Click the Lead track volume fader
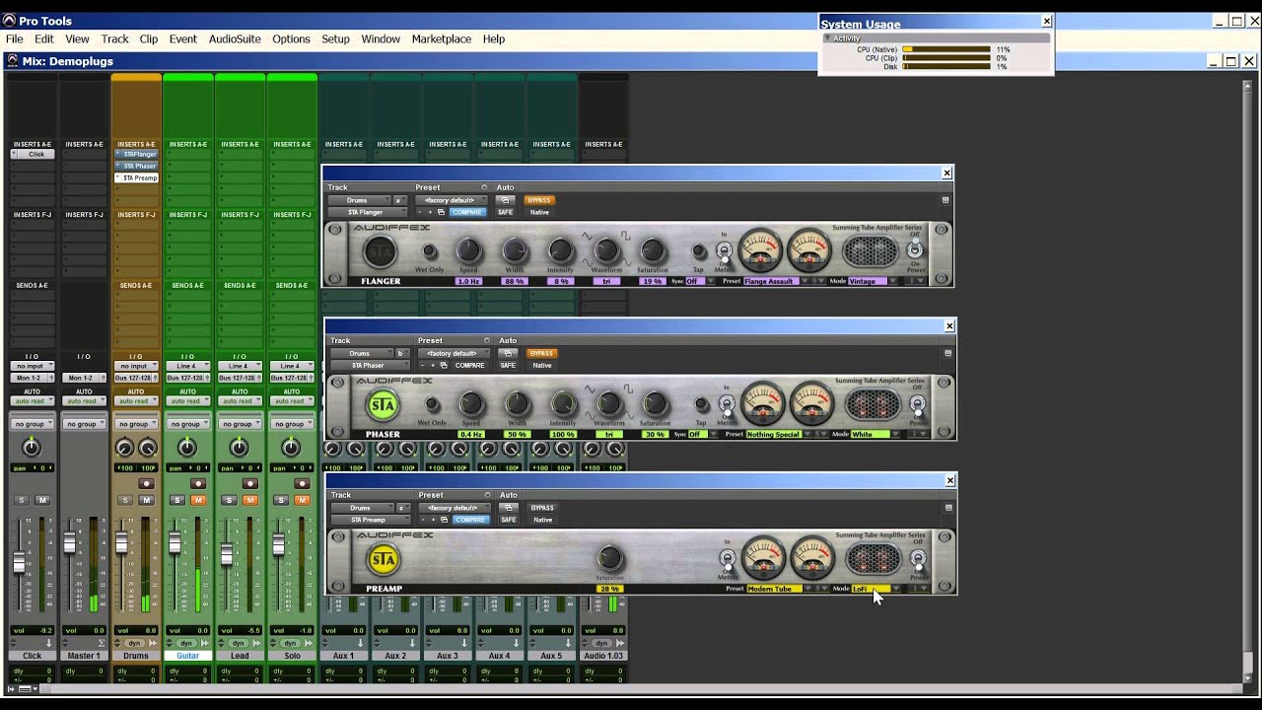 (226, 554)
